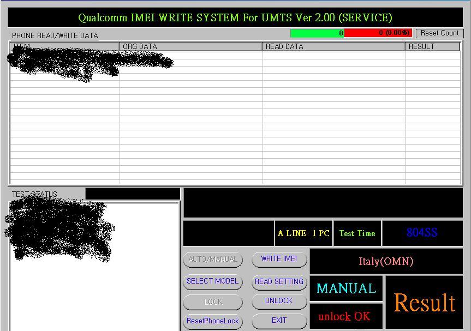
Task: Click the large Result panel
Action: [424, 303]
